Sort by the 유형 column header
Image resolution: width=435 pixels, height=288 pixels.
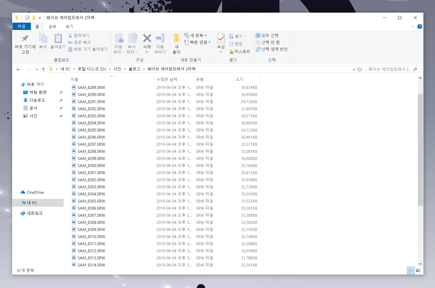click(214, 79)
